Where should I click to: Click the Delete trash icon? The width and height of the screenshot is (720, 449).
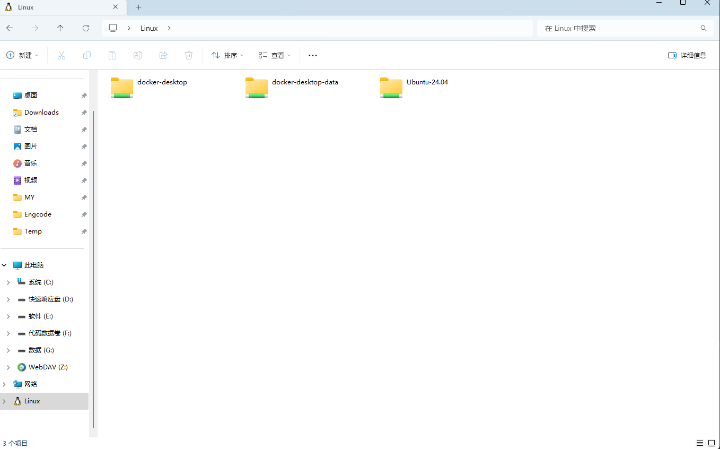point(189,55)
